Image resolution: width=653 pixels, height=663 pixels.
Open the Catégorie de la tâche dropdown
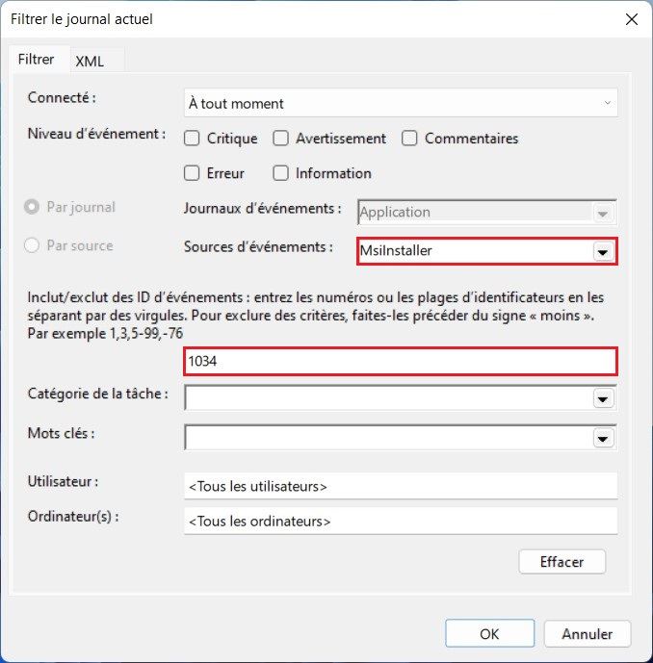click(x=603, y=398)
